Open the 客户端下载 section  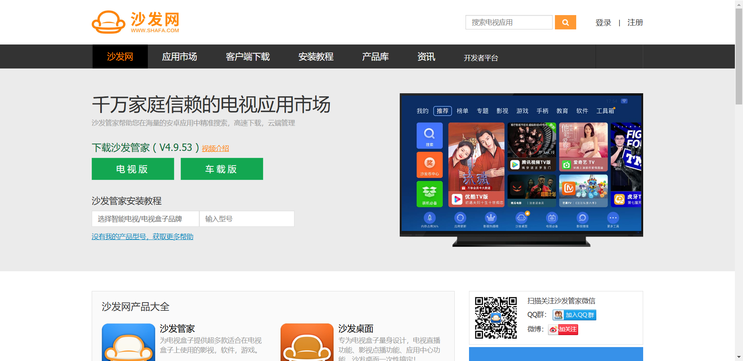coord(247,56)
